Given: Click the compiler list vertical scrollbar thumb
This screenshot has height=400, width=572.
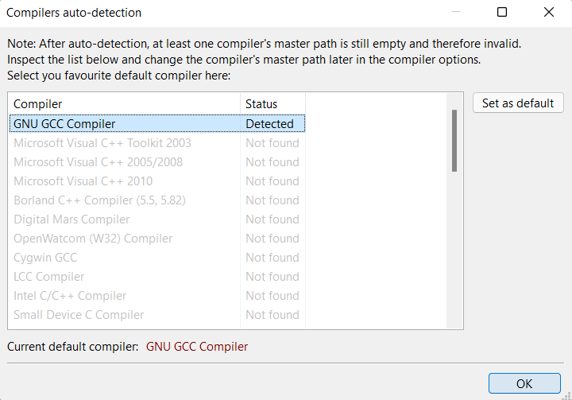Looking at the screenshot, I should (454, 141).
